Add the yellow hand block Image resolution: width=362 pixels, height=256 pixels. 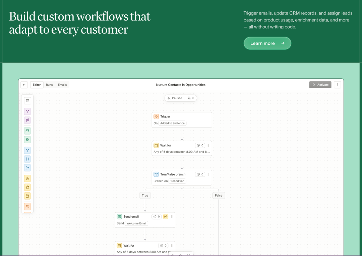27,187
